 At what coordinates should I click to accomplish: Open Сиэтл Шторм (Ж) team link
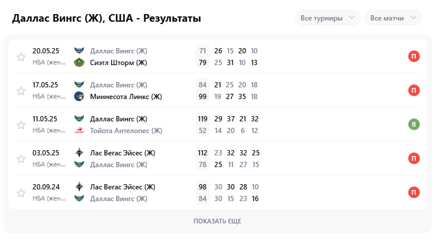118,63
